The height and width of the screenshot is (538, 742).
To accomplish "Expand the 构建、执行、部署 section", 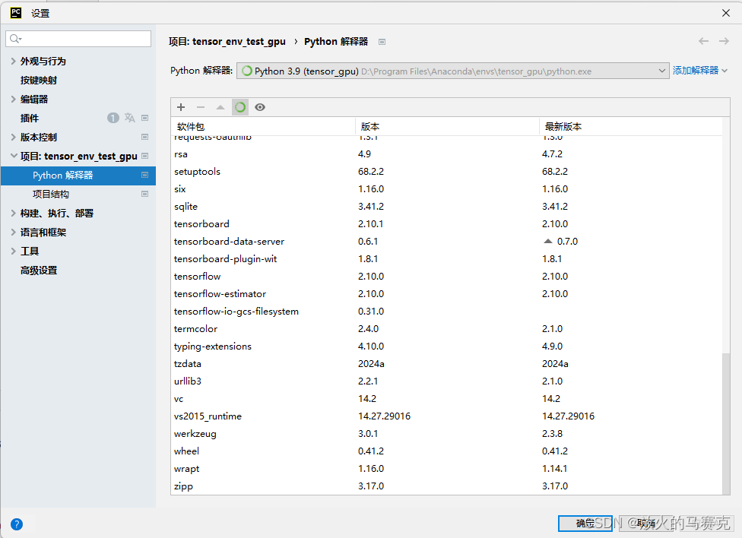I will (13, 213).
